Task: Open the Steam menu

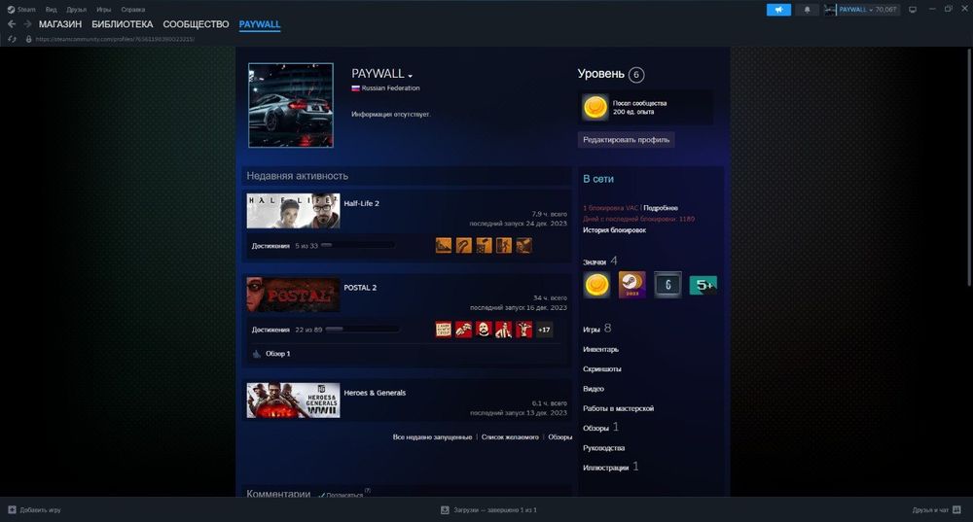Action: click(x=26, y=10)
